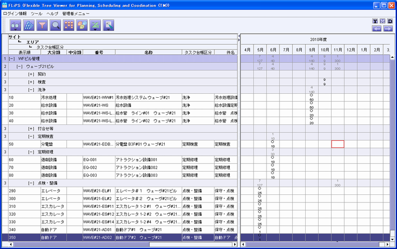
Task: Collapse the 定期修理 group node
Action: click(x=31, y=152)
